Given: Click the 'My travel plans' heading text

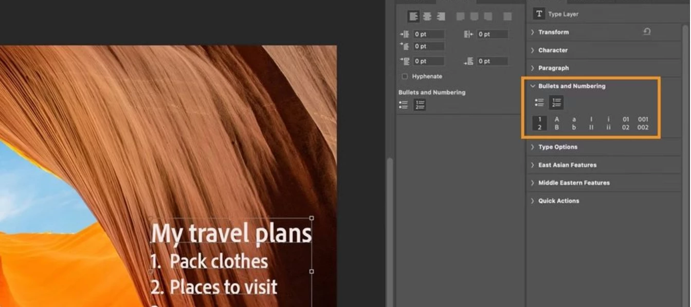Looking at the screenshot, I should click(x=231, y=233).
